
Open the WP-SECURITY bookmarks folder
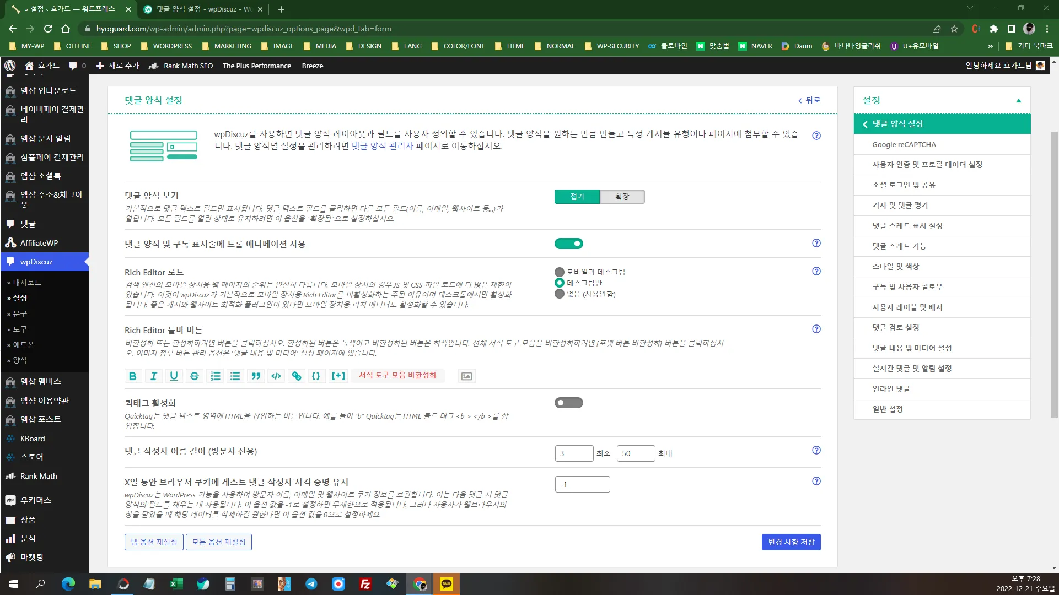tap(611, 46)
